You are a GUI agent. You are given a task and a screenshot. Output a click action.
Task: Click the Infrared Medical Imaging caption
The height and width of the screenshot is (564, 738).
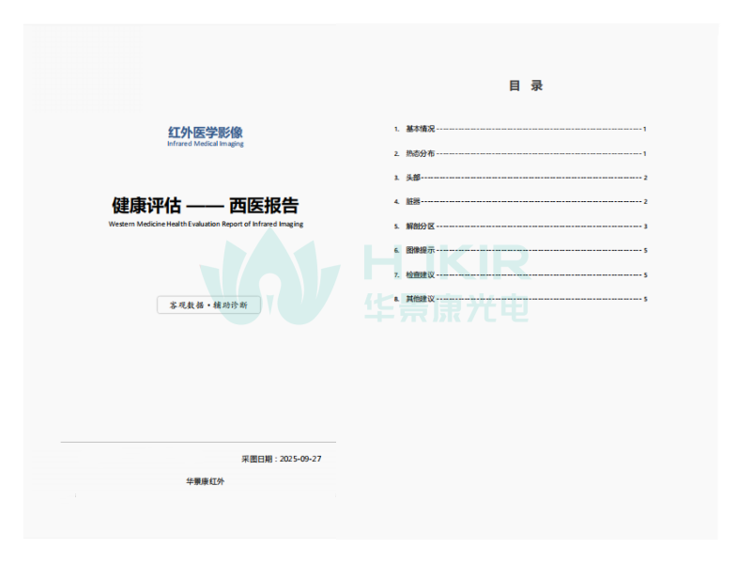[x=205, y=144]
